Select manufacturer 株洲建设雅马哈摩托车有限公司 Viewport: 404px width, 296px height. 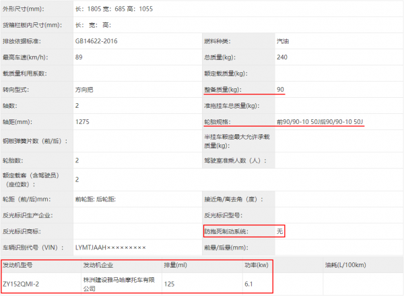[x=119, y=284]
